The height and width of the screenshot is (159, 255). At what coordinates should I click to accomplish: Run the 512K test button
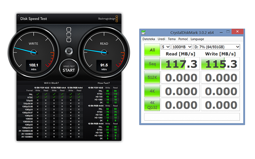[x=152, y=77]
